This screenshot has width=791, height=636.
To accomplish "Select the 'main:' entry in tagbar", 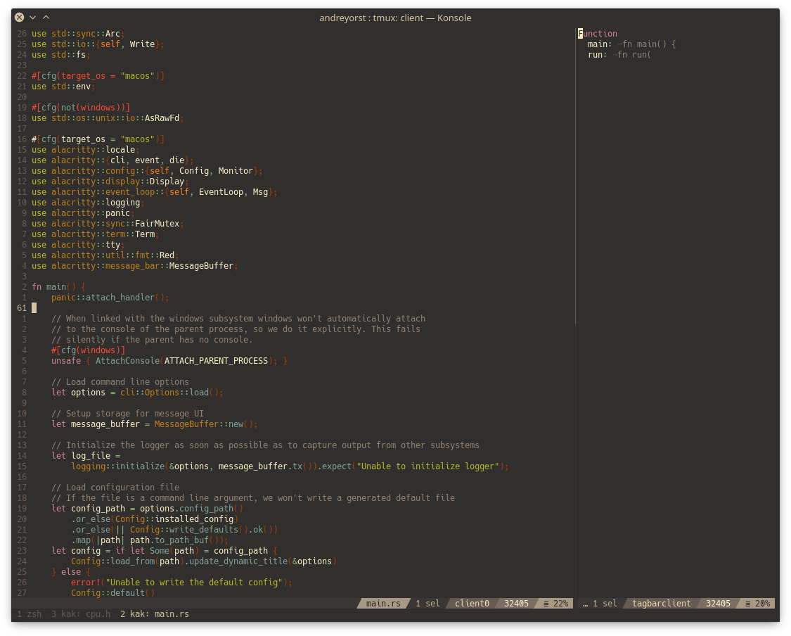I will click(x=631, y=44).
